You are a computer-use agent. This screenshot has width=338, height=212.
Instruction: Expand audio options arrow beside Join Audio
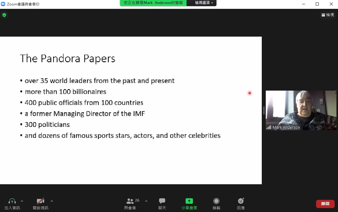[22, 201]
